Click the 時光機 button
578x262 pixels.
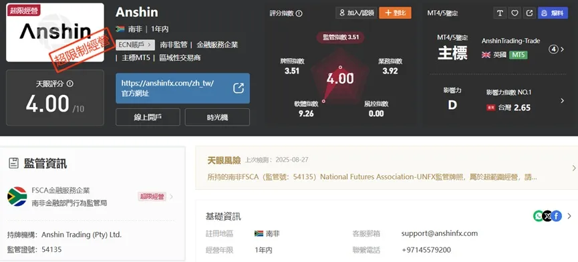217,117
